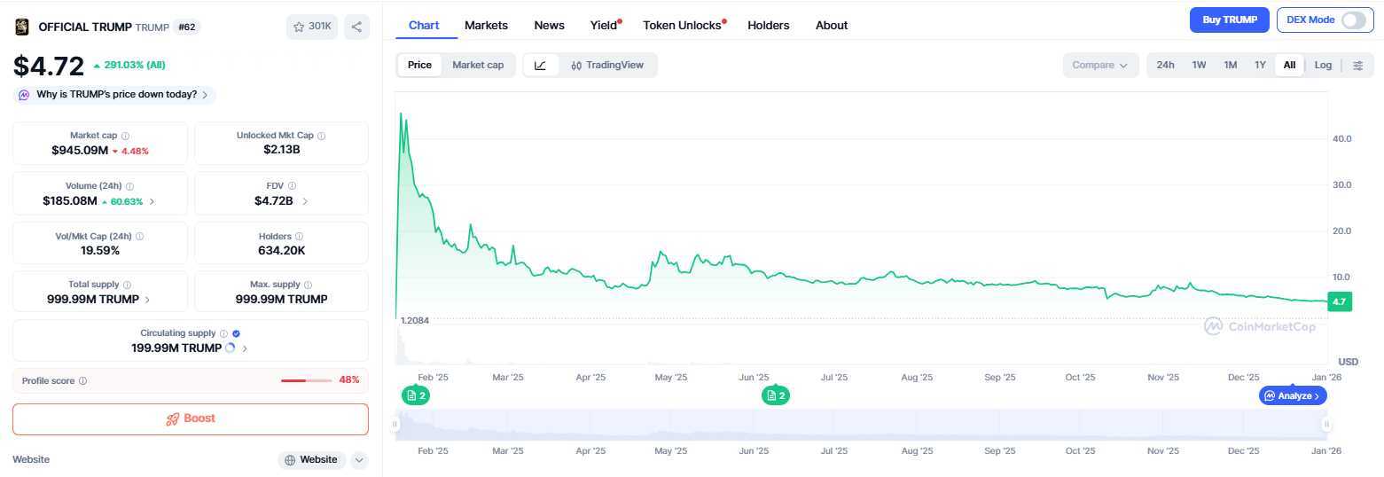Image resolution: width=1384 pixels, height=477 pixels.
Task: Enable Log scale on chart
Action: pos(1323,65)
